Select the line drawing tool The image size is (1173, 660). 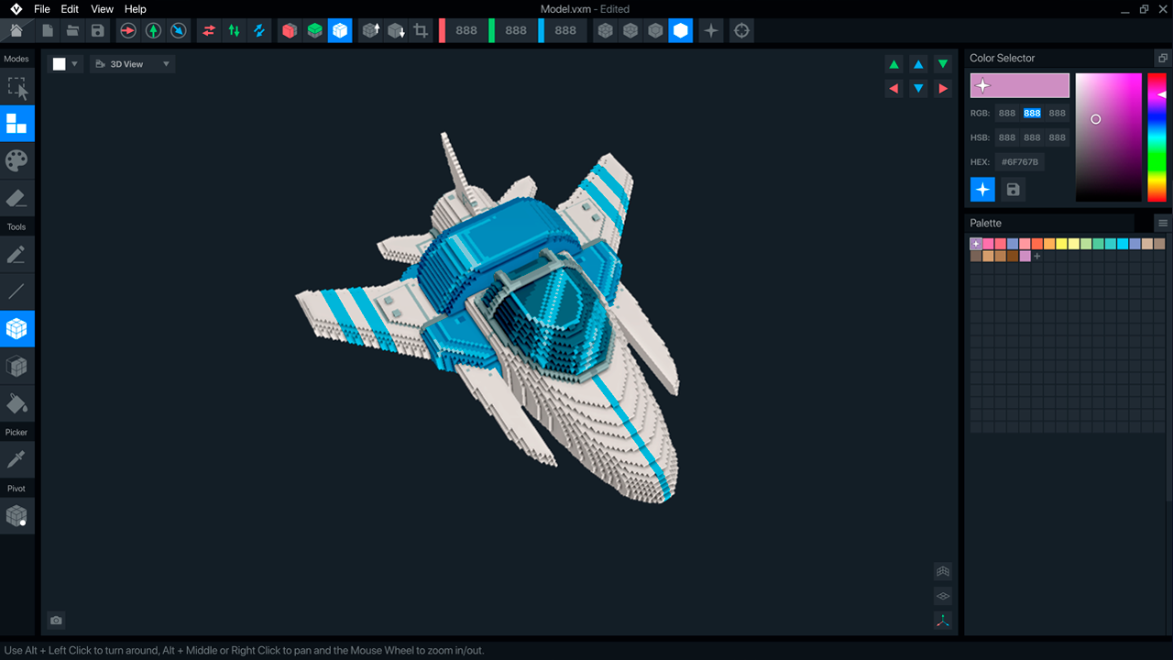pos(16,291)
